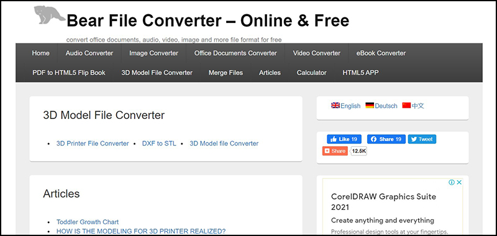Switch language to 中文
This screenshot has height=236, width=497.
417,106
